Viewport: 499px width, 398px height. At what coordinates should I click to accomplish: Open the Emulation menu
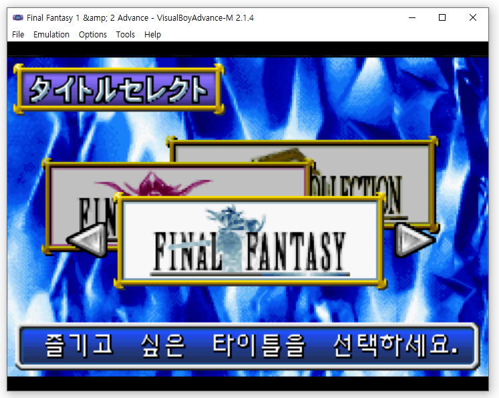[x=51, y=34]
